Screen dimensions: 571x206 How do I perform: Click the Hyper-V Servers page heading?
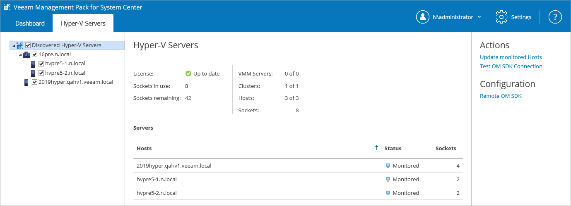166,45
